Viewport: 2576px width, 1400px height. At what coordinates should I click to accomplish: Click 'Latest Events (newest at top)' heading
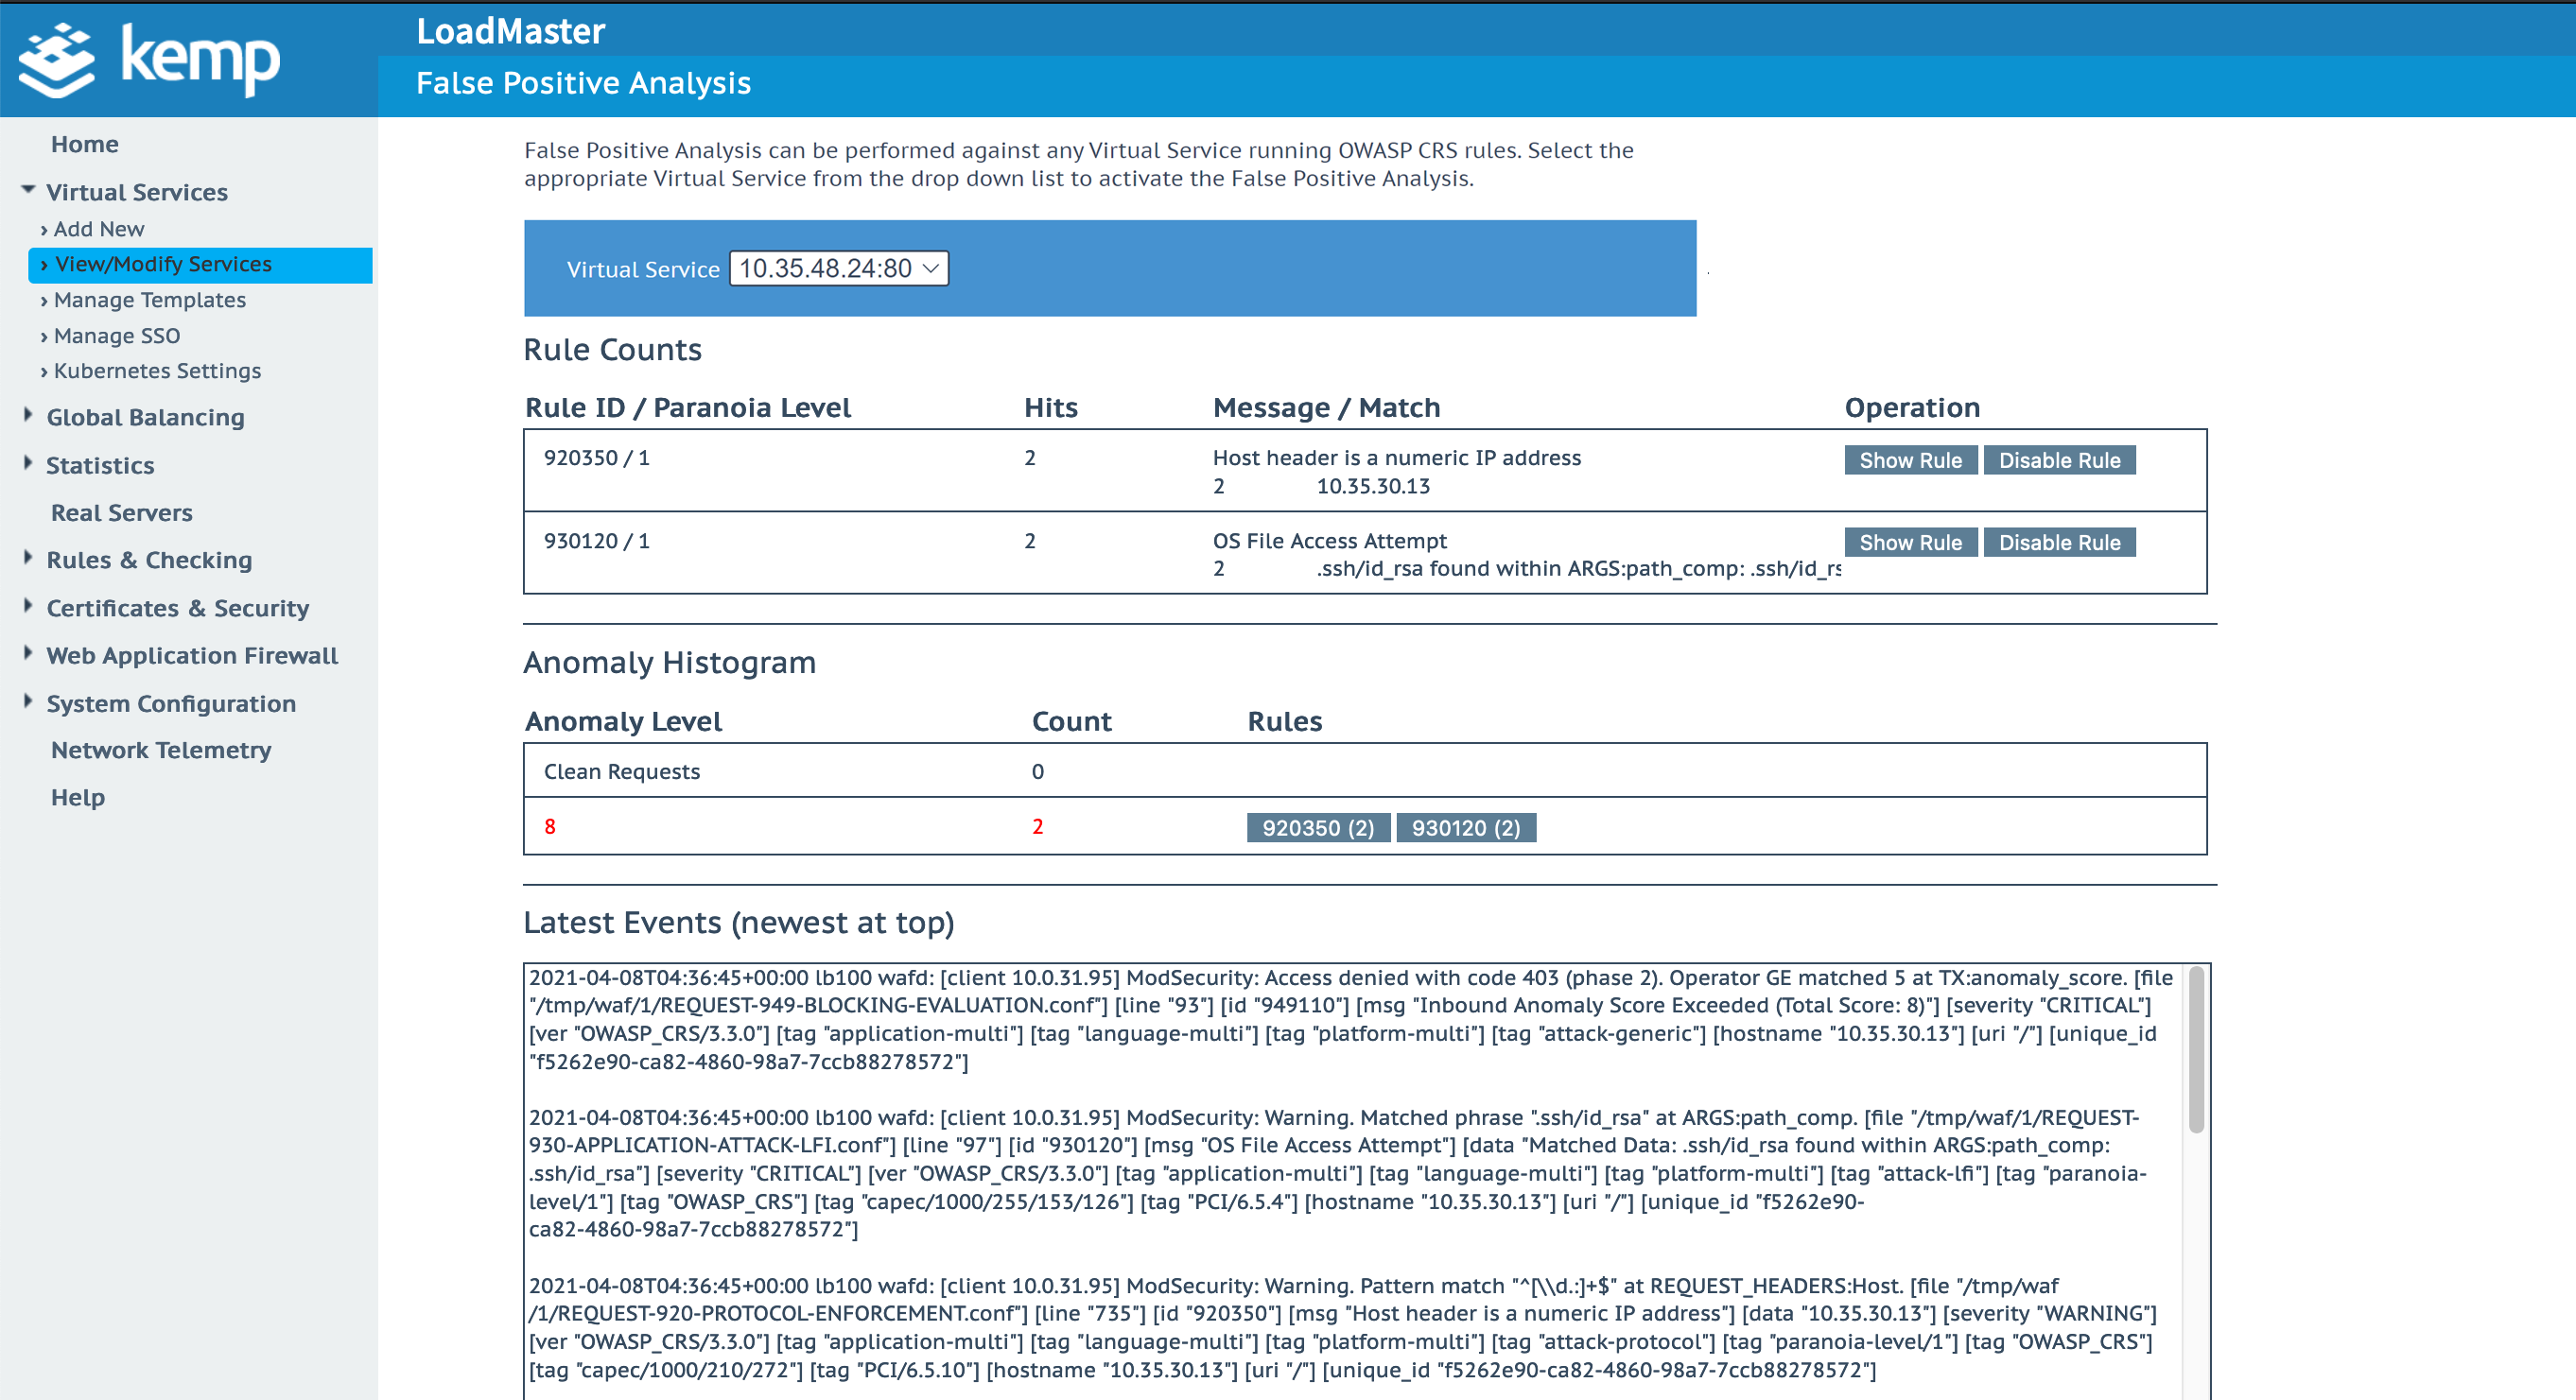738,923
